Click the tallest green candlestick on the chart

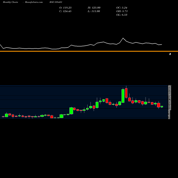click(123, 96)
